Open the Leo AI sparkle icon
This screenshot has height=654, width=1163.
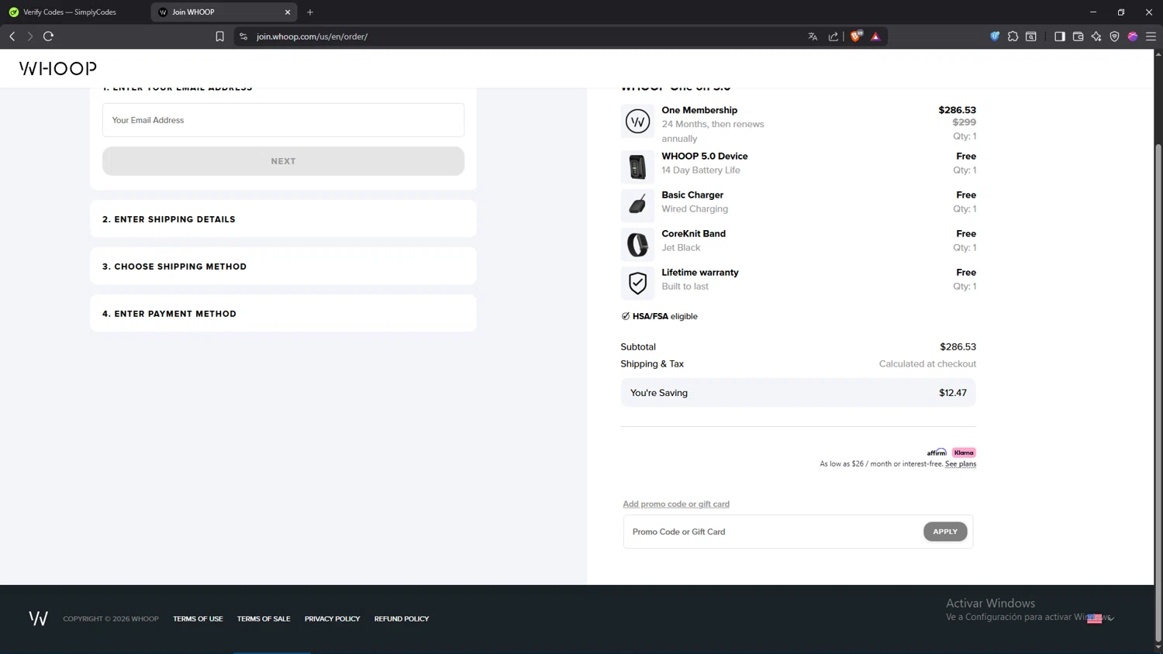click(x=1096, y=36)
